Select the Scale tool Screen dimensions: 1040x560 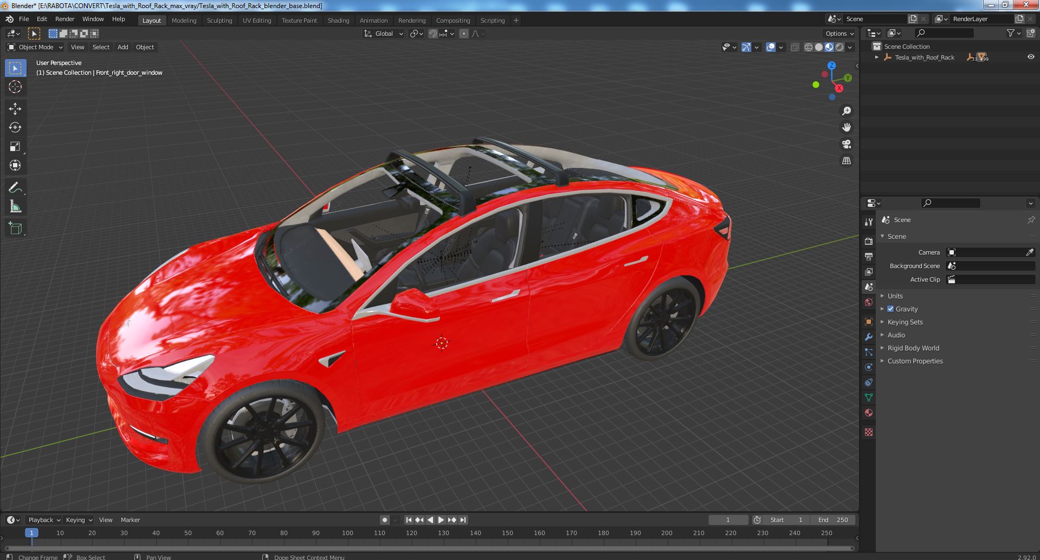click(x=15, y=147)
